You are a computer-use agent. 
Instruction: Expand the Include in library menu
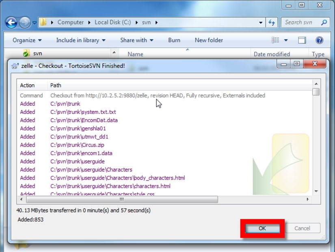click(x=80, y=40)
